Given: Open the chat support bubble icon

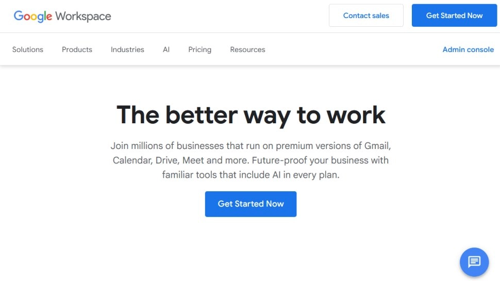Looking at the screenshot, I should [x=474, y=262].
